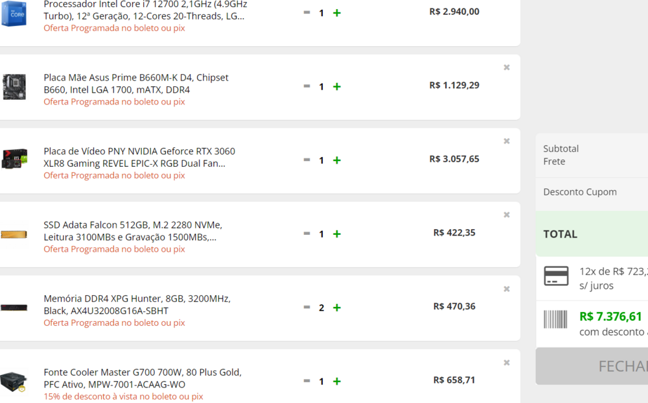648x403 pixels.
Task: Increase quantity of Cooler Master G700 power supply
Action: (337, 382)
